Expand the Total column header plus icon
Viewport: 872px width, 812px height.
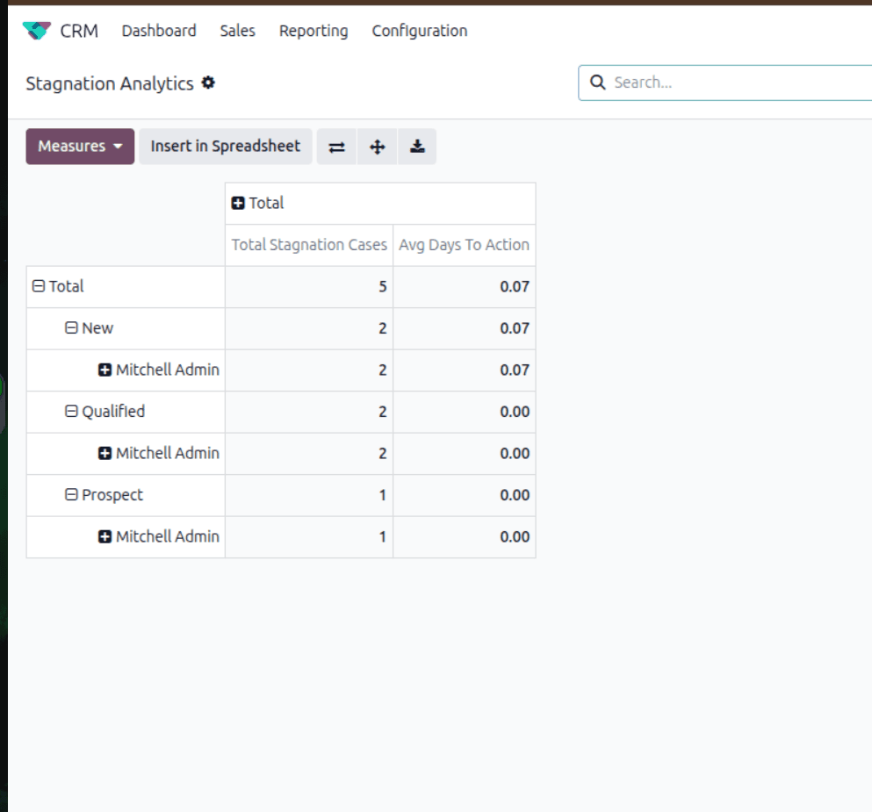pos(238,203)
